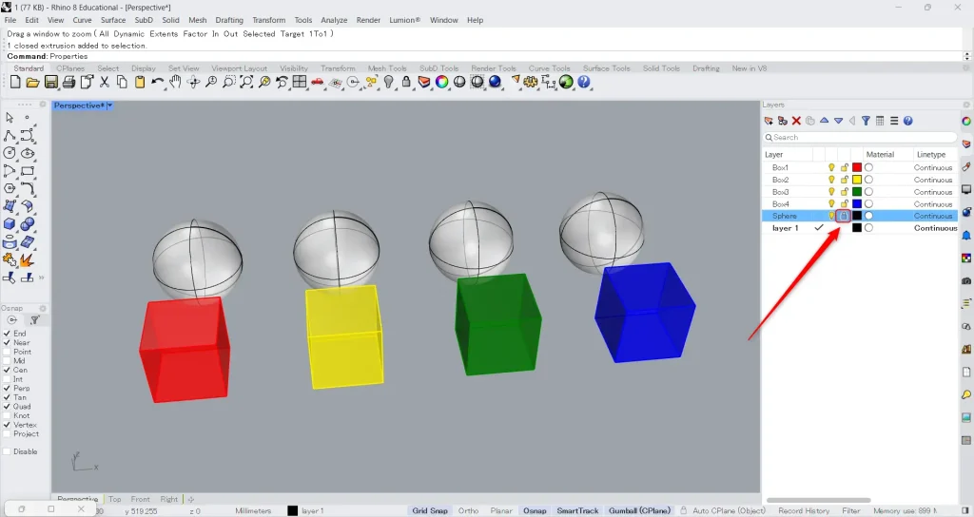Create a new layer in Layers panel
Image resolution: width=974 pixels, height=517 pixels.
click(x=769, y=121)
